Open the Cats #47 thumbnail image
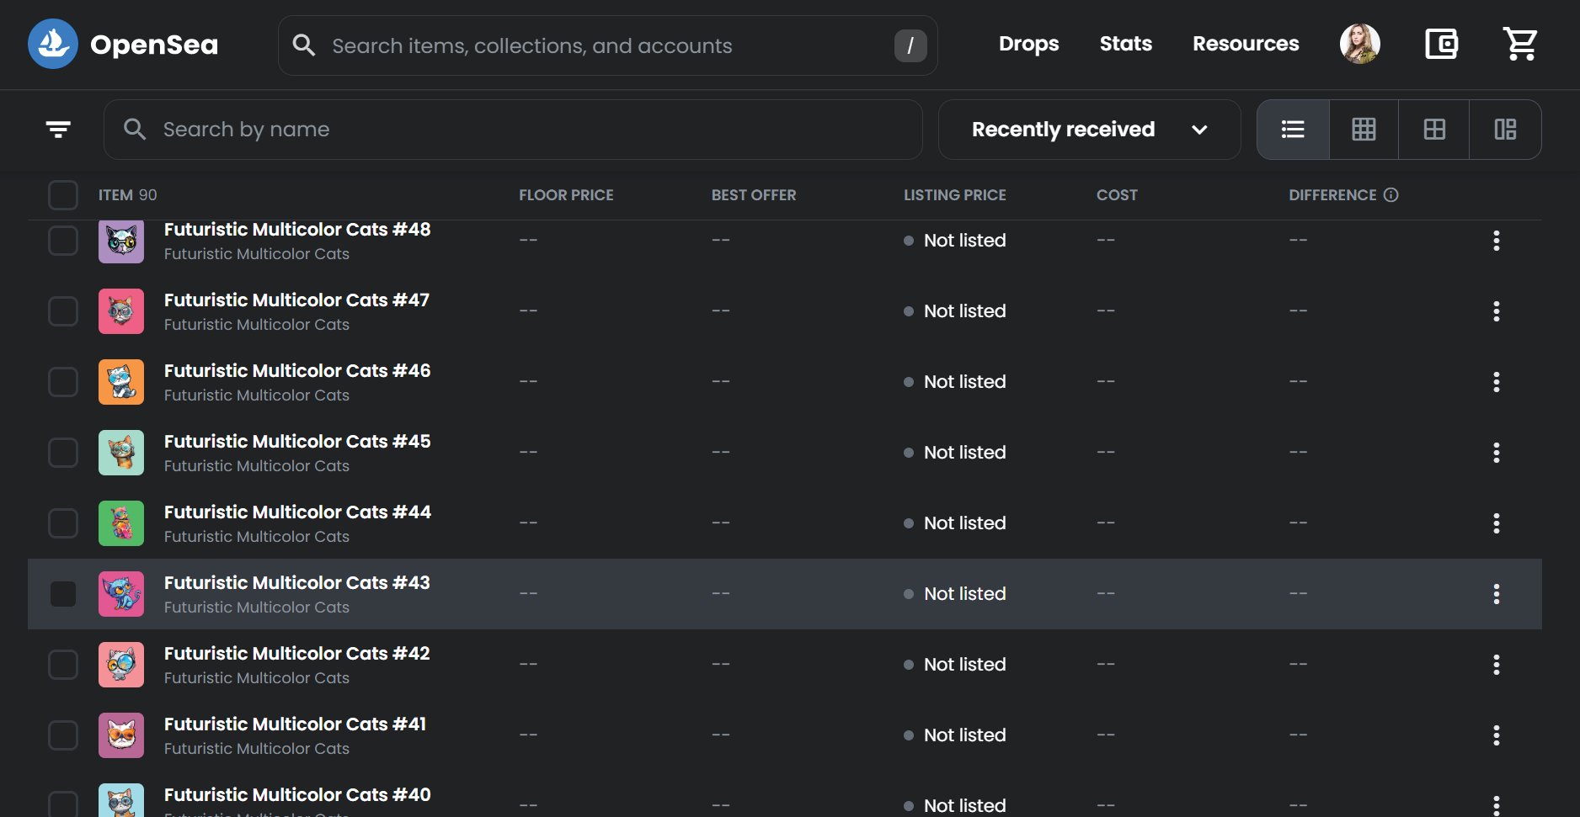The height and width of the screenshot is (817, 1580). click(121, 311)
